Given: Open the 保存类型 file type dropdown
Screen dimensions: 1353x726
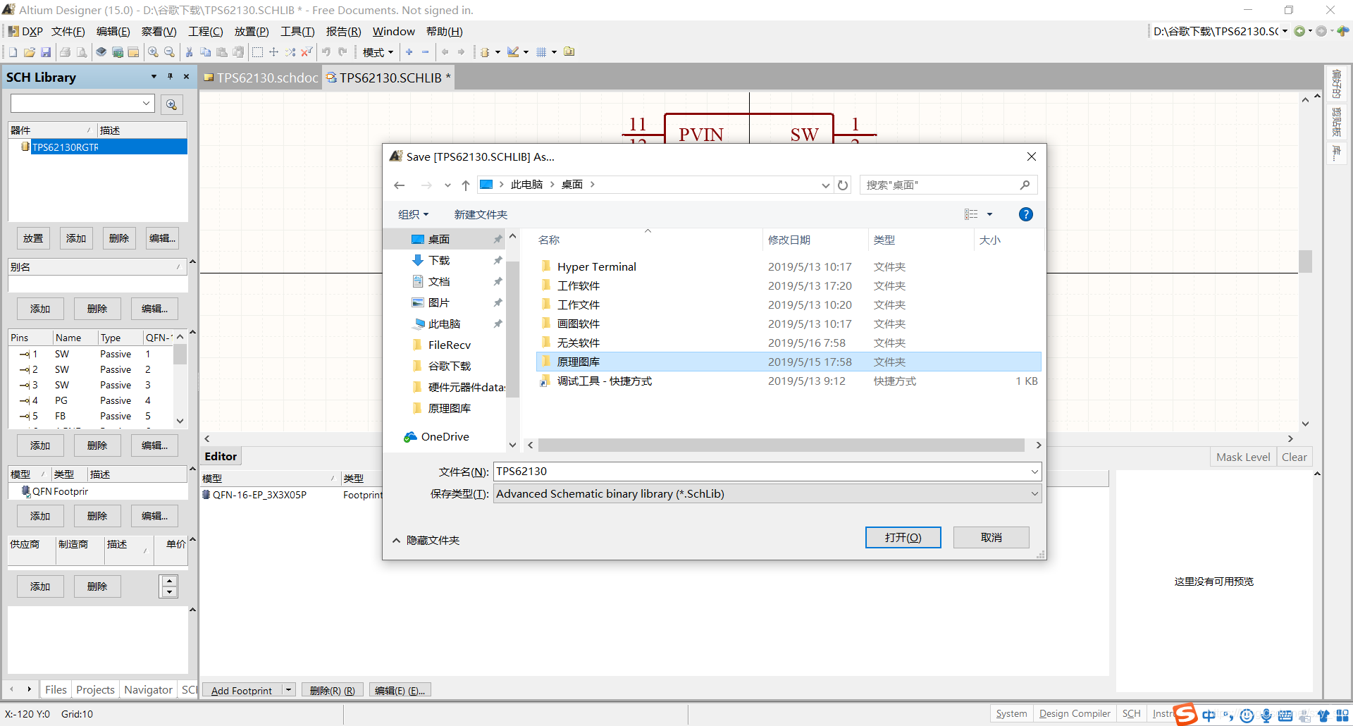Looking at the screenshot, I should click(1034, 494).
